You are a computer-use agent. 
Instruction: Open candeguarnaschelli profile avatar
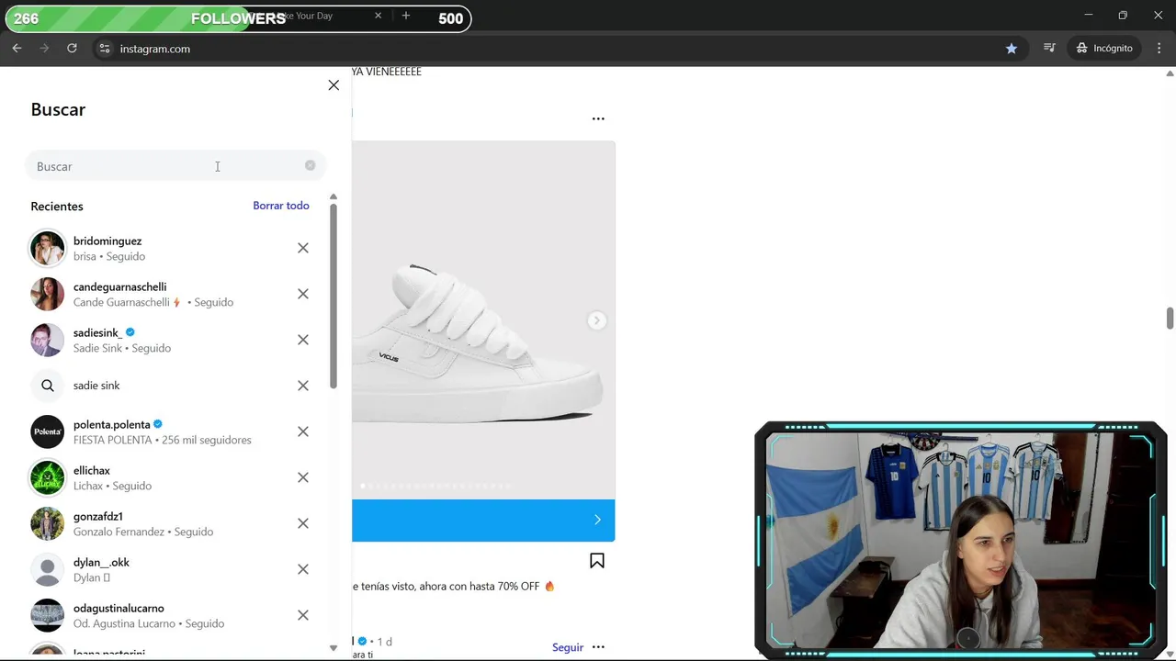(x=48, y=294)
